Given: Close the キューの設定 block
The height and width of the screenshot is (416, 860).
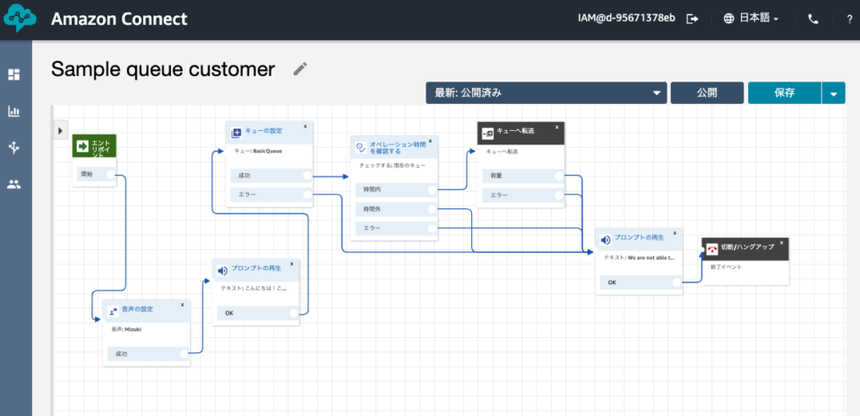Looking at the screenshot, I should tap(305, 126).
